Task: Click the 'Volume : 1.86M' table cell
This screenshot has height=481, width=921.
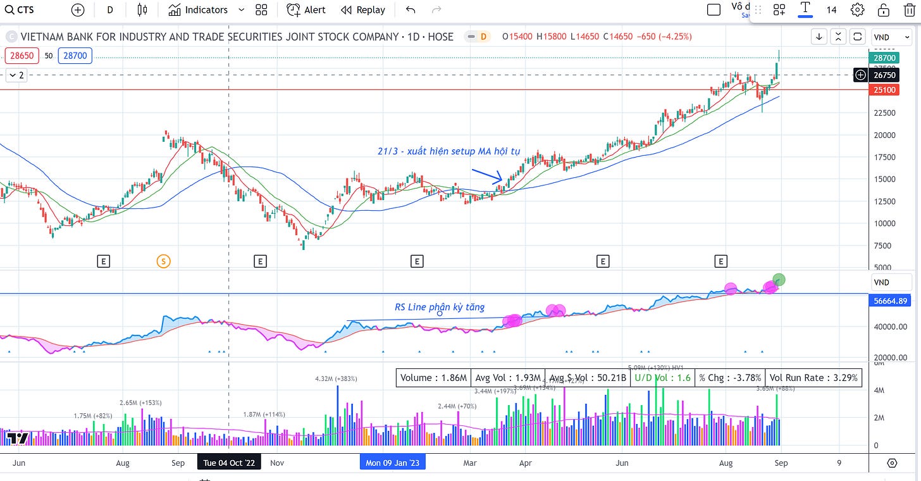Action: point(433,378)
